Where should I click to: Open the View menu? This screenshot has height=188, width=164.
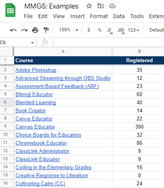pyautogui.click(x=59, y=16)
